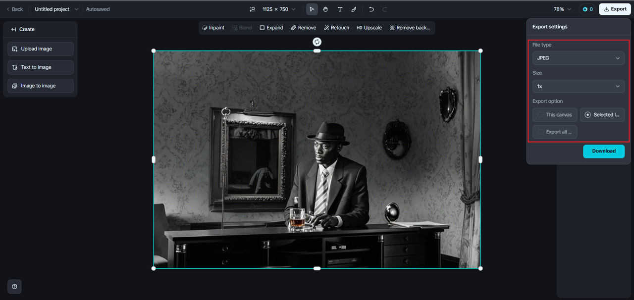Click the Undo arrow
This screenshot has width=634, height=300.
coord(371,9)
